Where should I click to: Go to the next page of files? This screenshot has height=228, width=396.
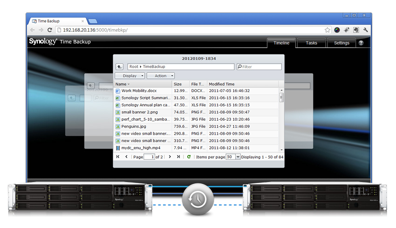[170, 157]
